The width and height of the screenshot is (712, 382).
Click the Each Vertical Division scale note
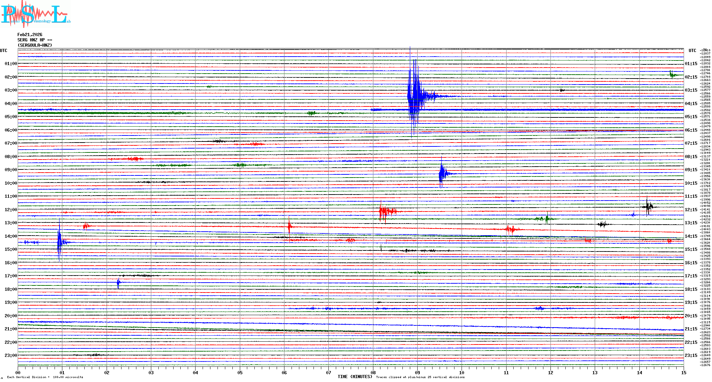pyautogui.click(x=45, y=377)
